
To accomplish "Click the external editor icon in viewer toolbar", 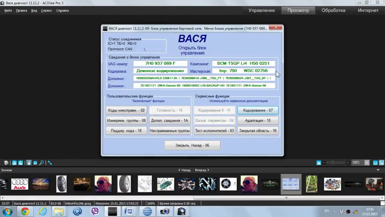I will [x=6, y=162].
